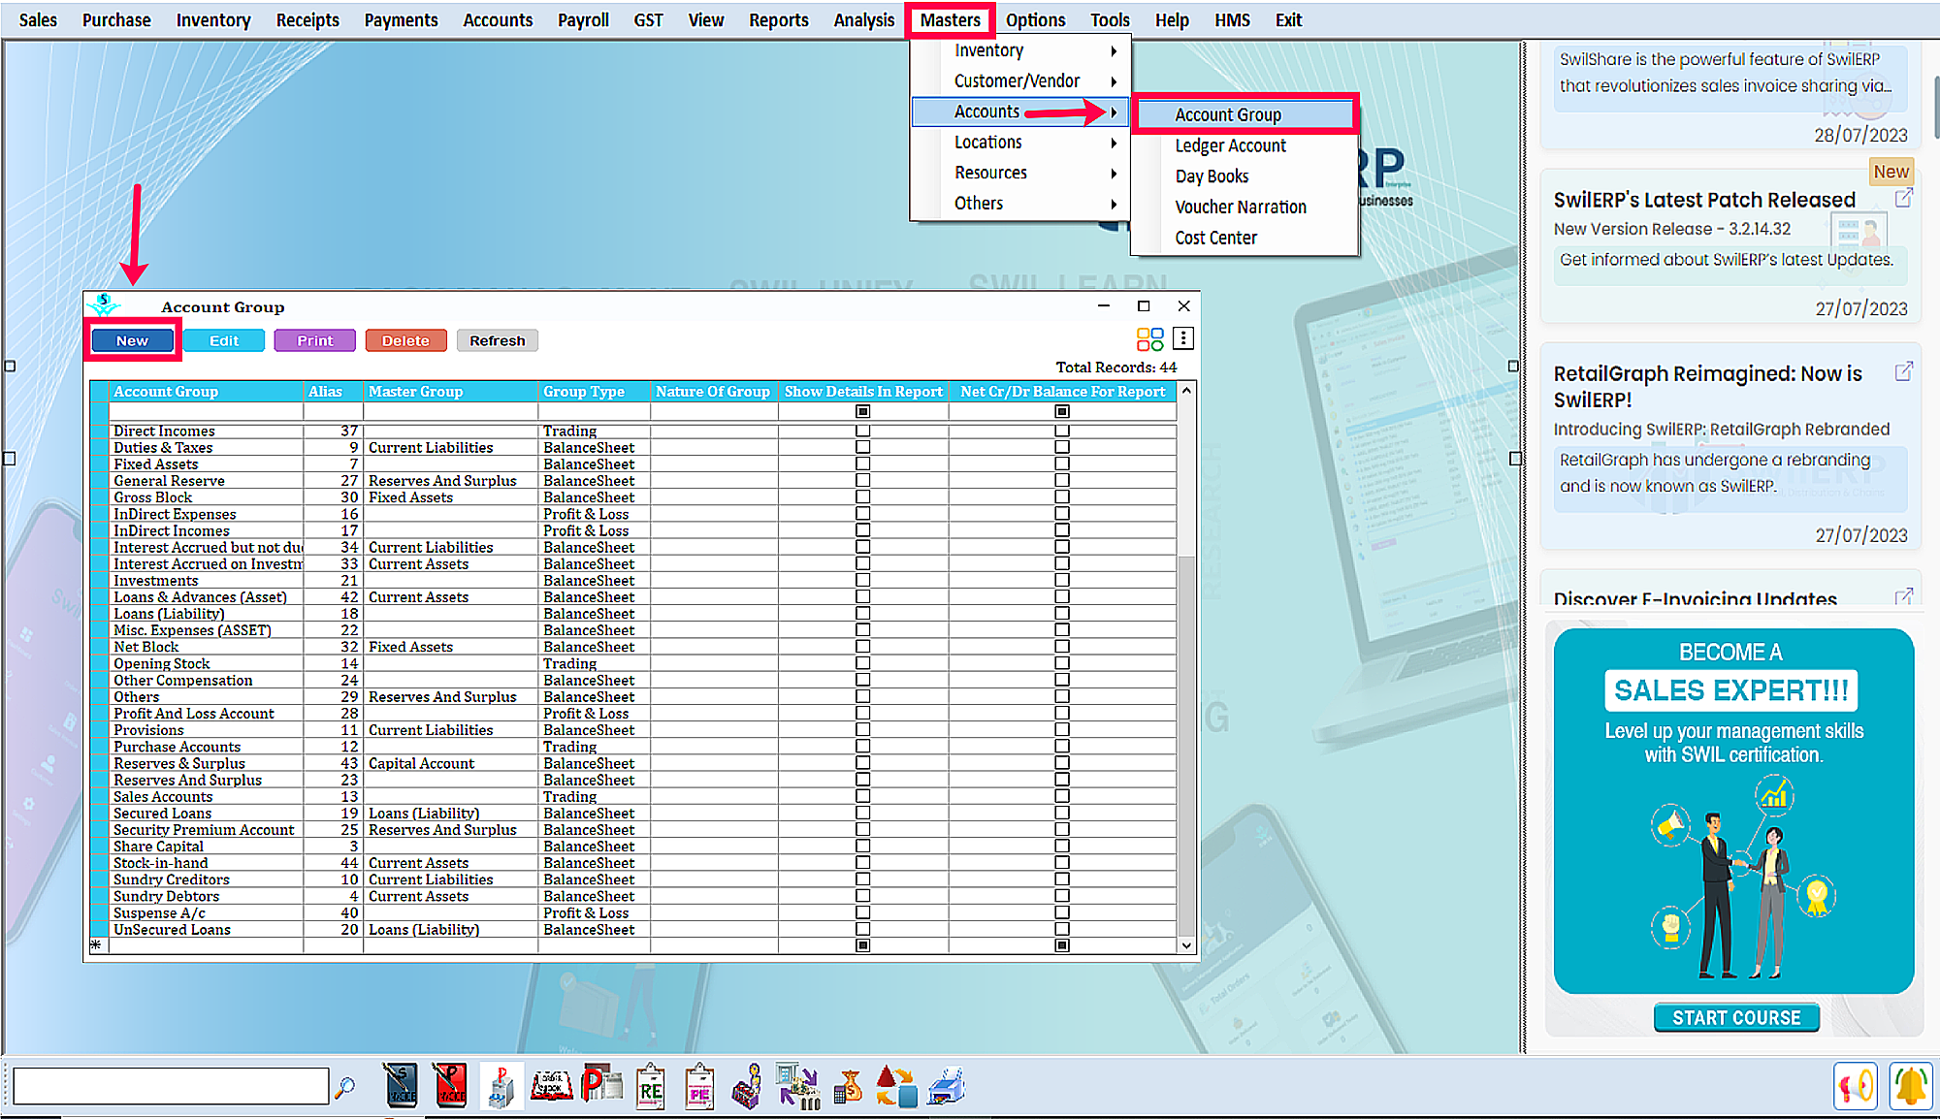This screenshot has height=1119, width=1940.
Task: Click the shapes conversion arrows icon
Action: [896, 1086]
